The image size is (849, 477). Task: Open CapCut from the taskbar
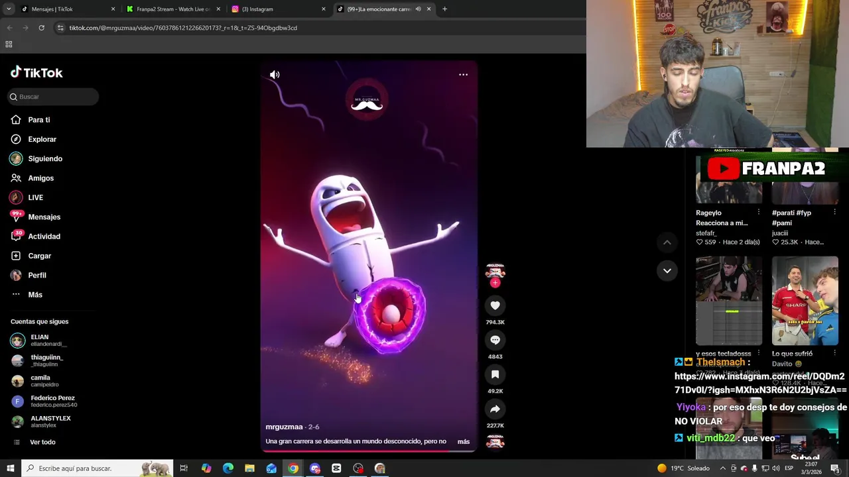[x=336, y=468]
